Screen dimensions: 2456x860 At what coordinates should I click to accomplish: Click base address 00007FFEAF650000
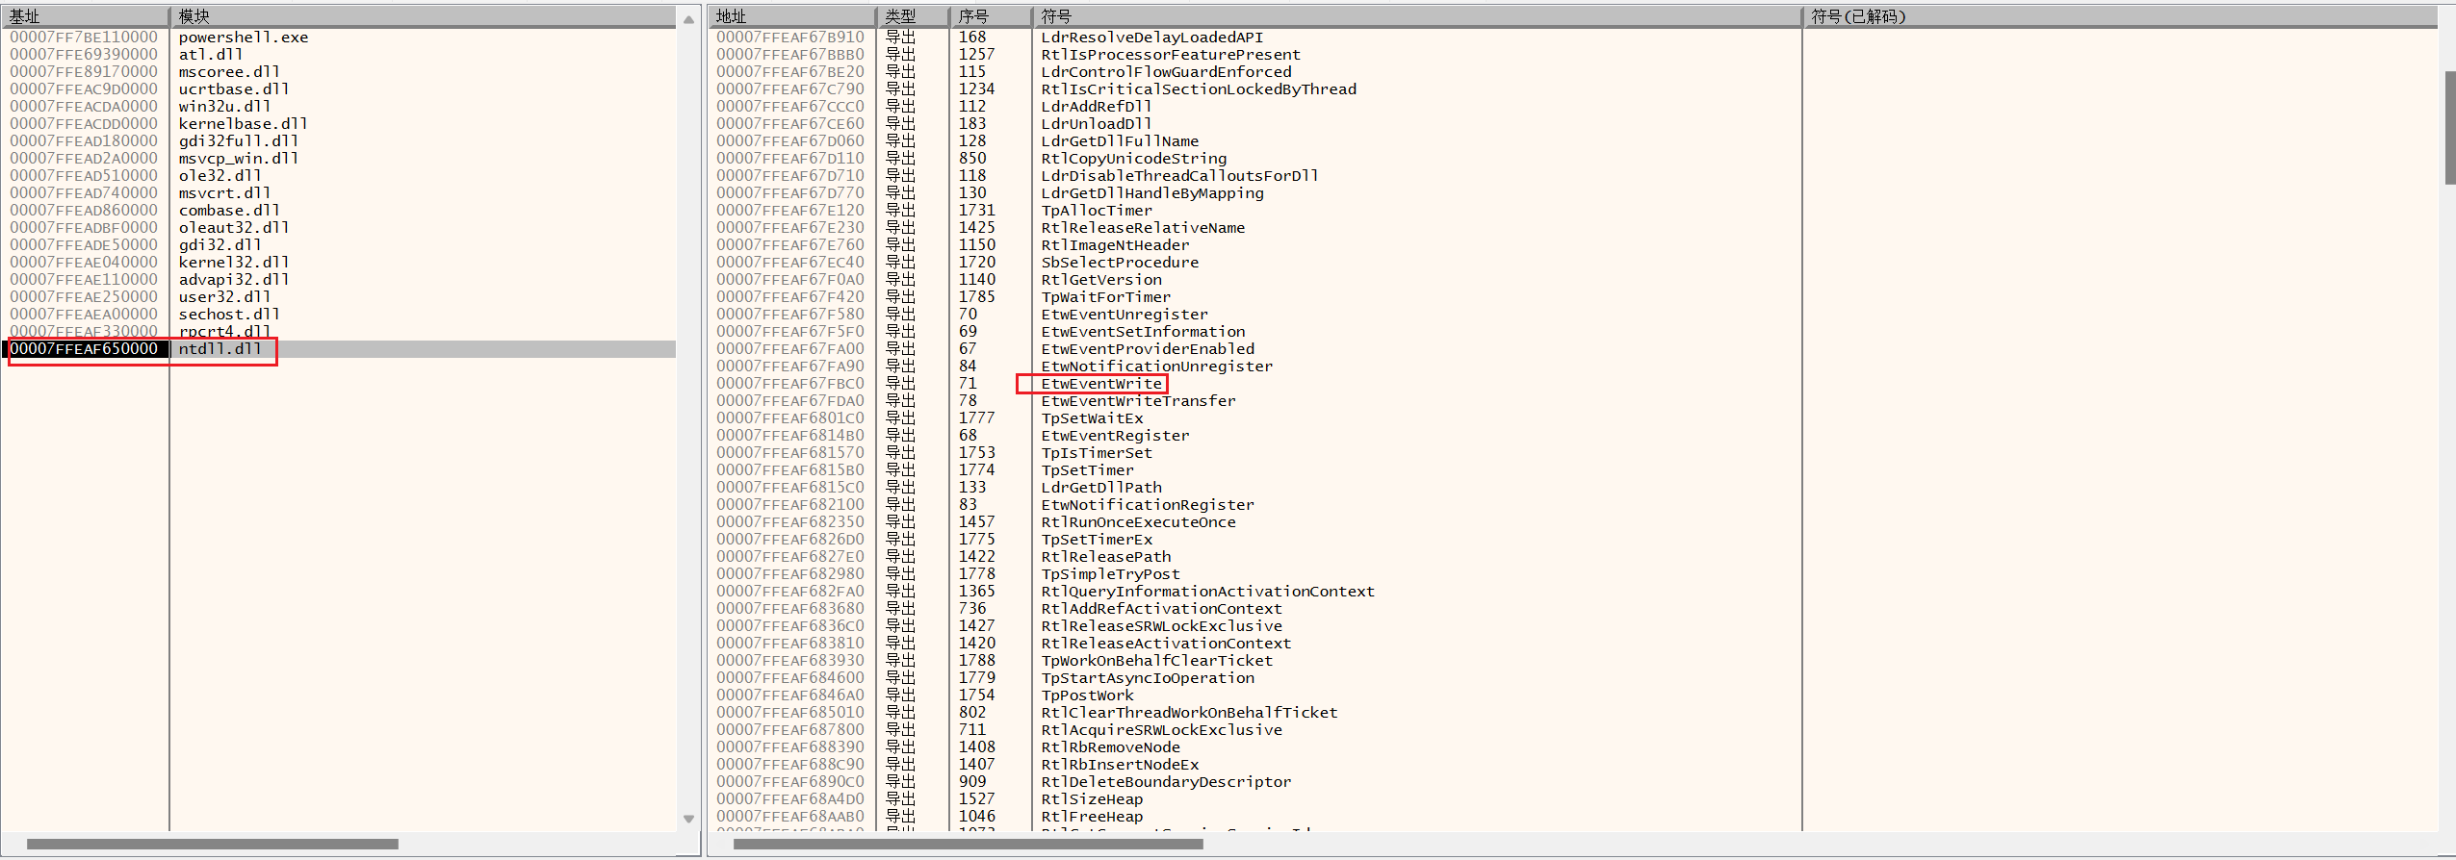coord(85,349)
